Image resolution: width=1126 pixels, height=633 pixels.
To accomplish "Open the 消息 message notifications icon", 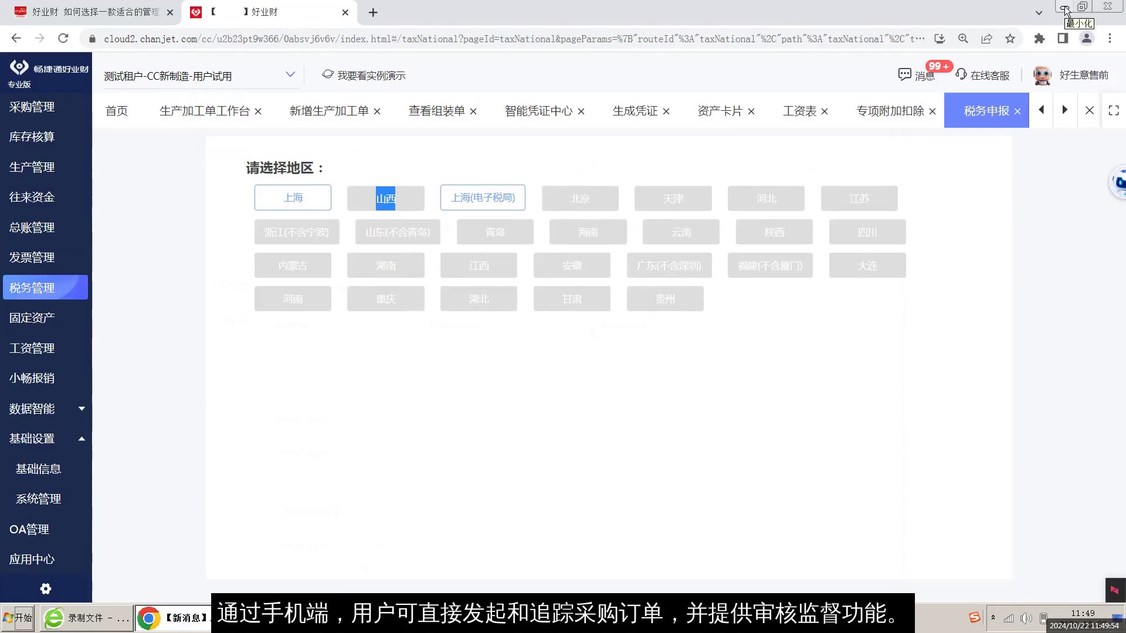I will pyautogui.click(x=905, y=75).
